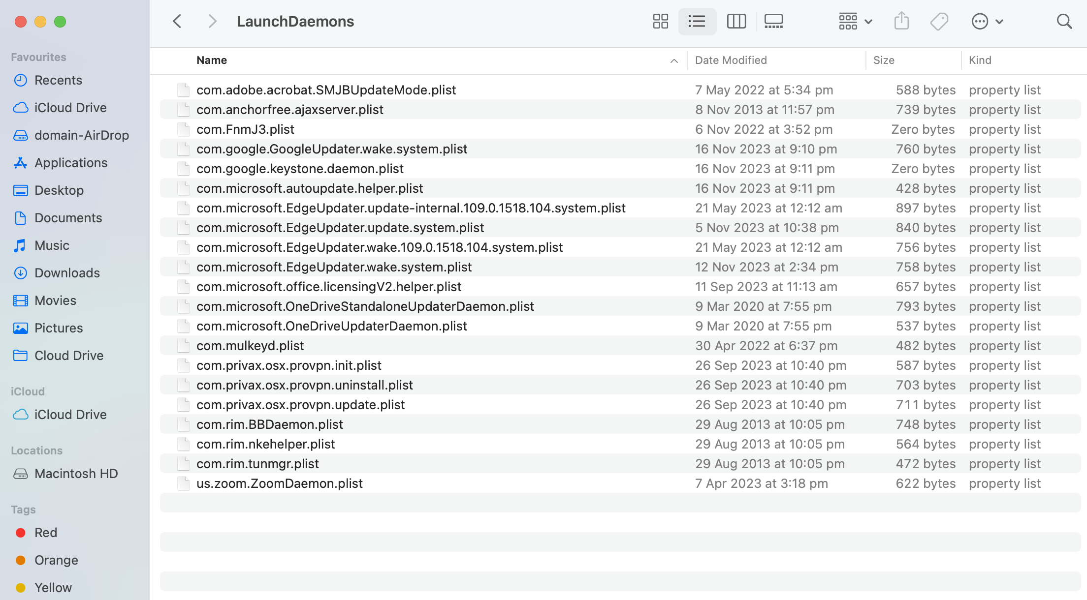Select the list view button
The height and width of the screenshot is (600, 1087).
697,21
